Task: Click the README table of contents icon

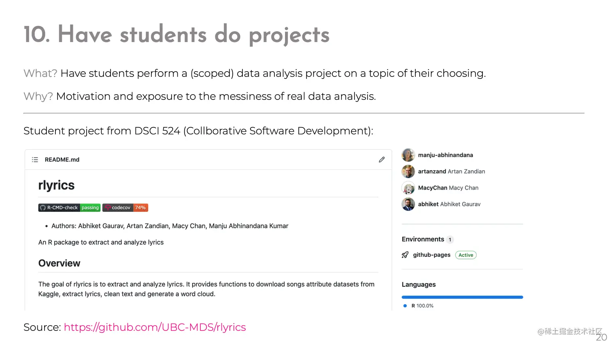Action: tap(35, 160)
